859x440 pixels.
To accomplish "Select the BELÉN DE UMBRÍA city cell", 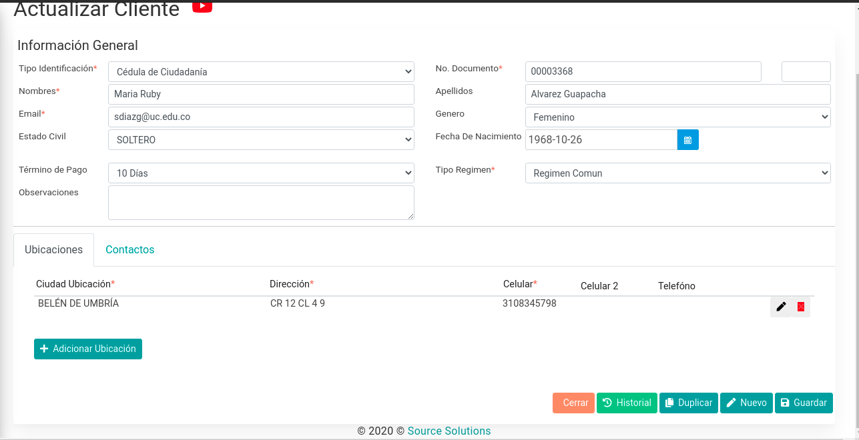I will [78, 303].
